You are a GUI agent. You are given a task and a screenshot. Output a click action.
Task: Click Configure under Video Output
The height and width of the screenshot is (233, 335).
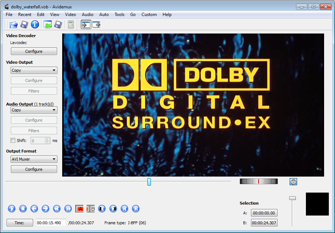click(34, 80)
